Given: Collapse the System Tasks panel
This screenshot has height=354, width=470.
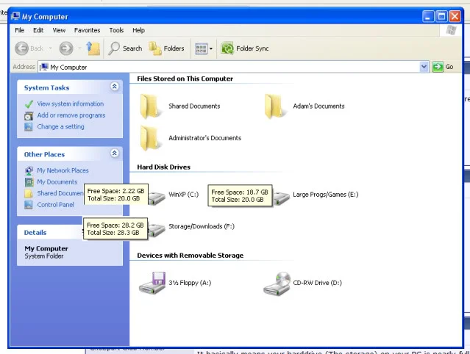Looking at the screenshot, I should click(x=115, y=87).
